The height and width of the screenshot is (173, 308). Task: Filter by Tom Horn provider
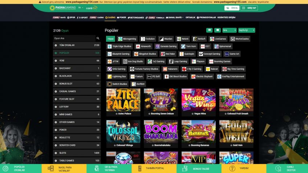[189, 46]
